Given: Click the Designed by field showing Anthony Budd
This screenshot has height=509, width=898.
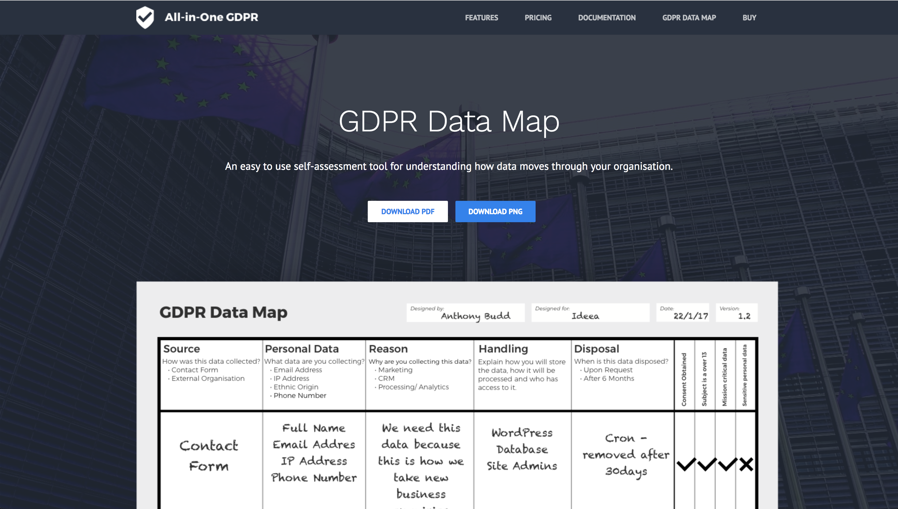Looking at the screenshot, I should coord(466,313).
